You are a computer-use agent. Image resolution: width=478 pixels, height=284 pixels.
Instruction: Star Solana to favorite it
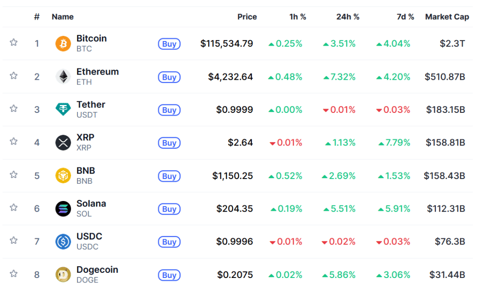pos(14,208)
